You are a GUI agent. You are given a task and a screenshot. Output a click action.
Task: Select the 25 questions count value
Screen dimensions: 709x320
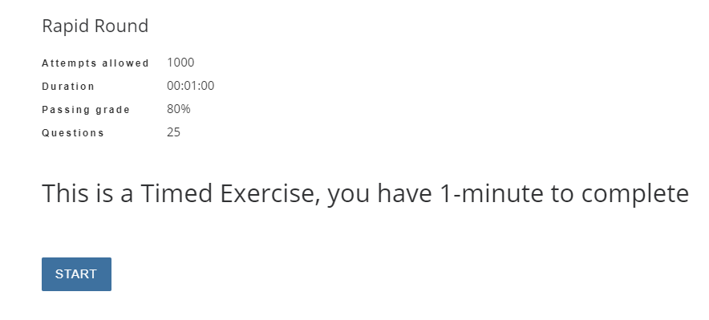tap(173, 132)
